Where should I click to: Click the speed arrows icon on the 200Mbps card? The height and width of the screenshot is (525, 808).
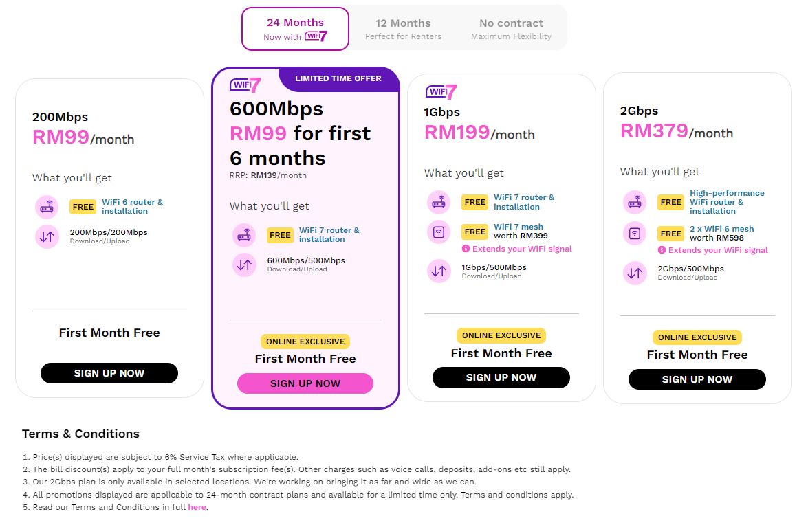[x=47, y=236]
